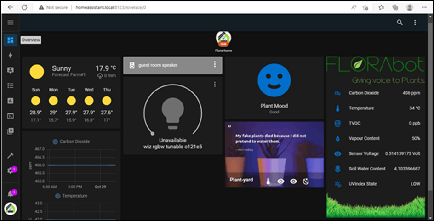
Task: Click the Wed forecast day
Action: [89, 105]
